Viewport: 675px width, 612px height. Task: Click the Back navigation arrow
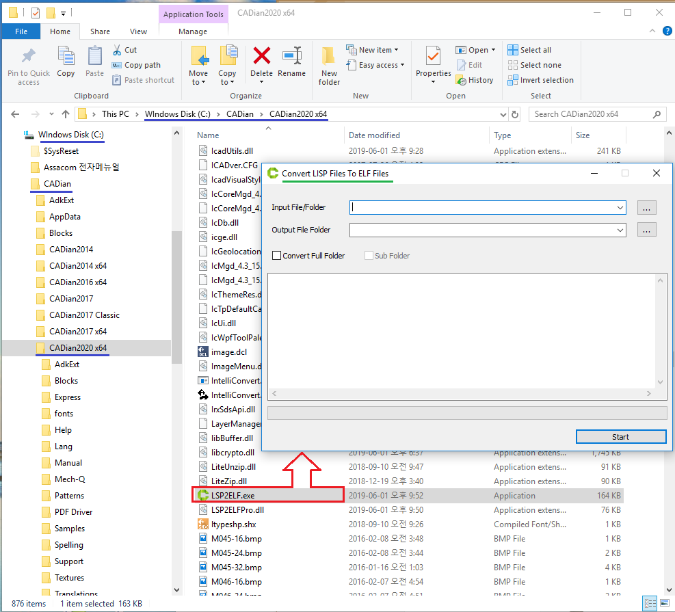15,114
